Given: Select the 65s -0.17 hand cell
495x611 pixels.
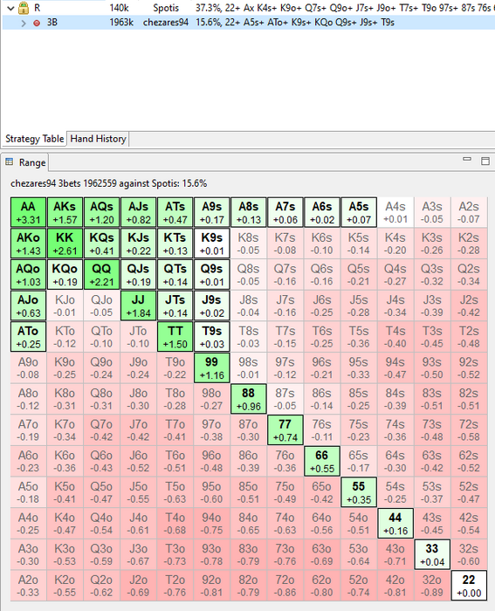Looking at the screenshot, I should [359, 462].
